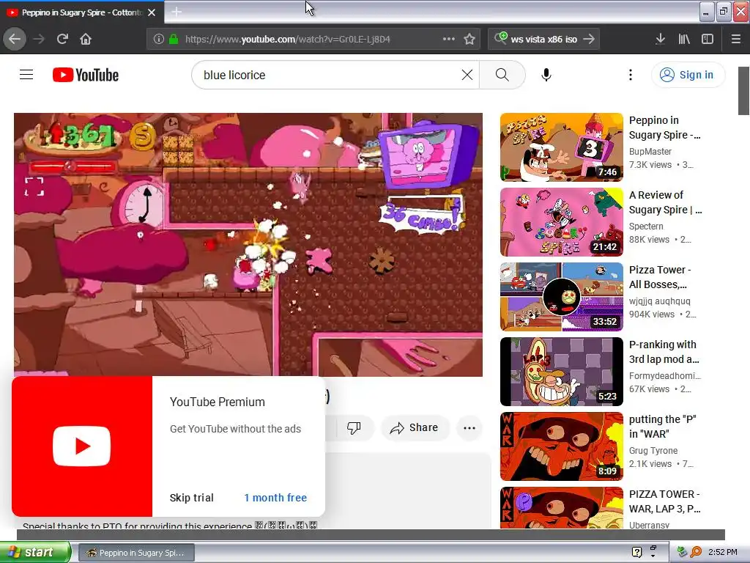Image resolution: width=750 pixels, height=563 pixels.
Task: Click the help question mark tray icon
Action: click(x=636, y=552)
